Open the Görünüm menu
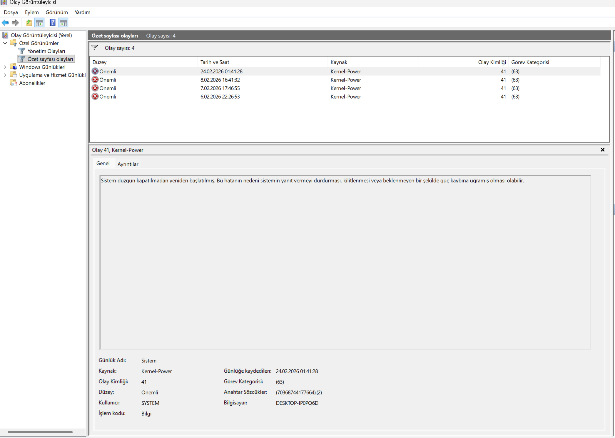This screenshot has height=438, width=615. [x=57, y=12]
